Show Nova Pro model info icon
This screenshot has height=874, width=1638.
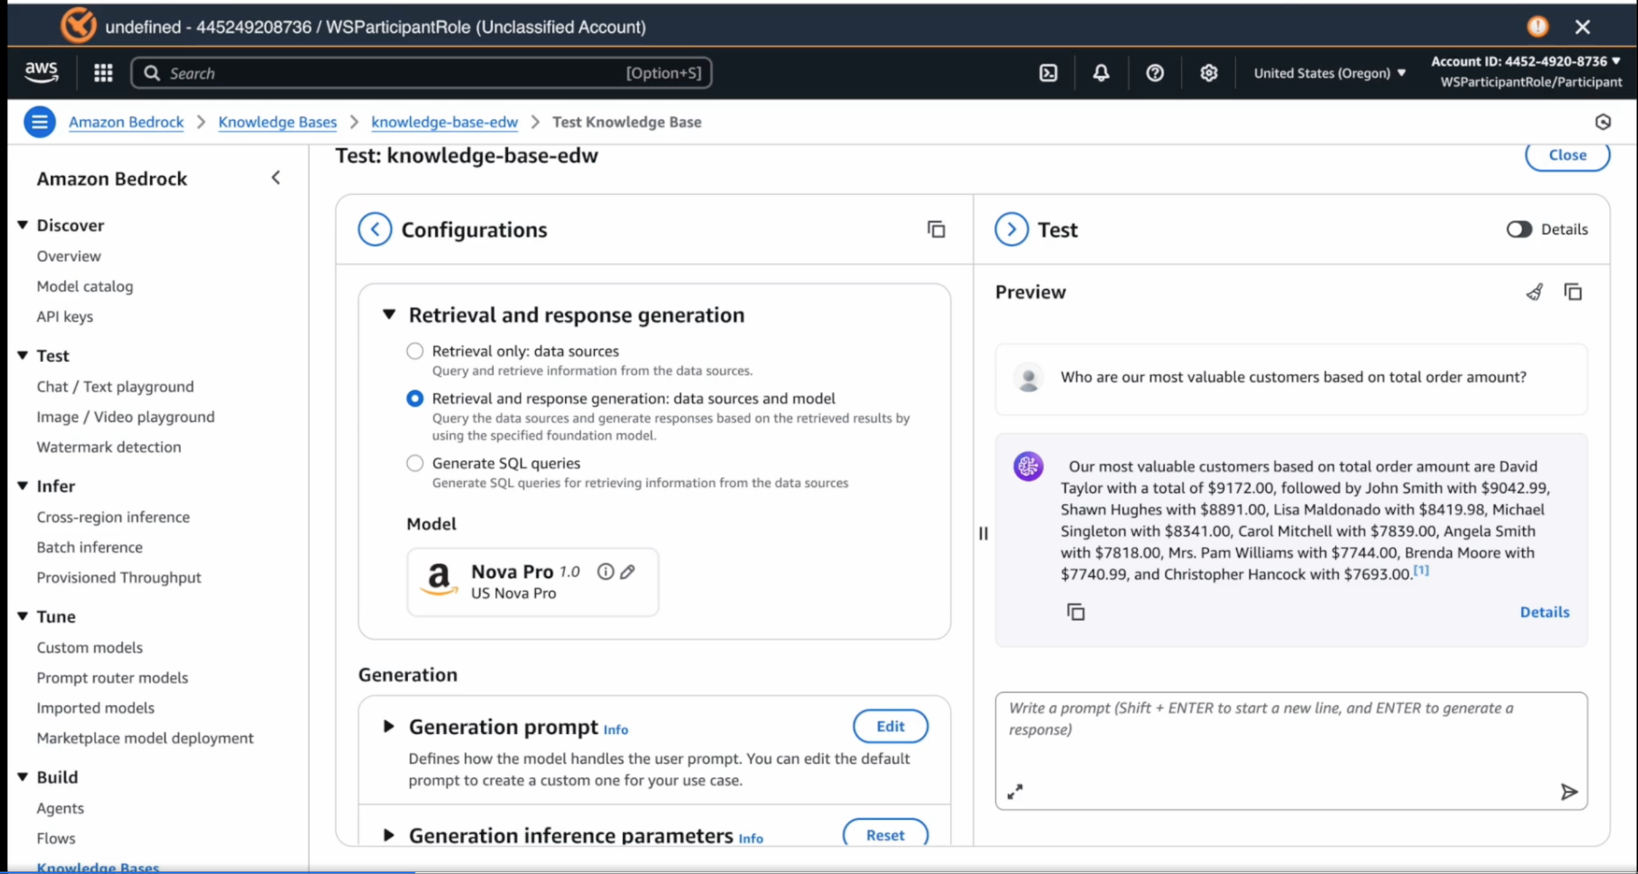(x=605, y=572)
